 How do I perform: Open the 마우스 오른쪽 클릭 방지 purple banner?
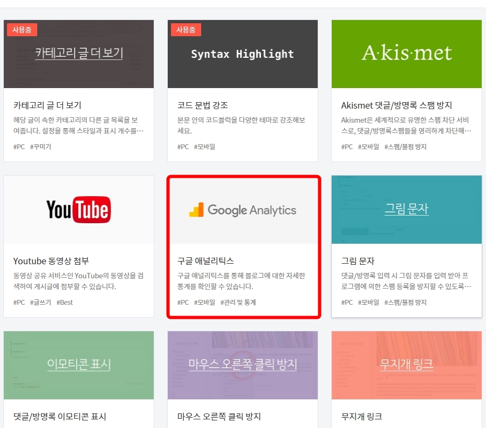pos(243,365)
